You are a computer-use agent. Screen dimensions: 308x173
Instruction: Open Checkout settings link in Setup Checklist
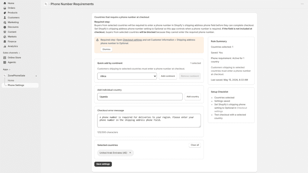pos(231,110)
